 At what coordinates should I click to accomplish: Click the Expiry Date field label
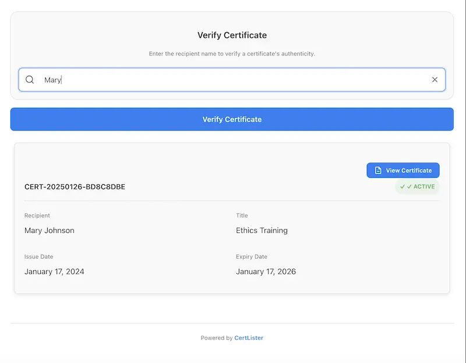252,256
